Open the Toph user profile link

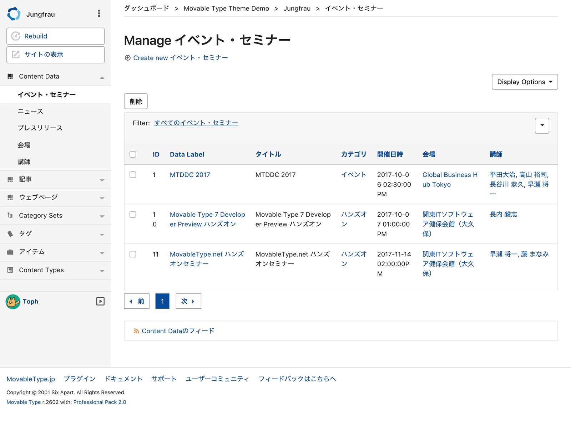click(x=30, y=302)
